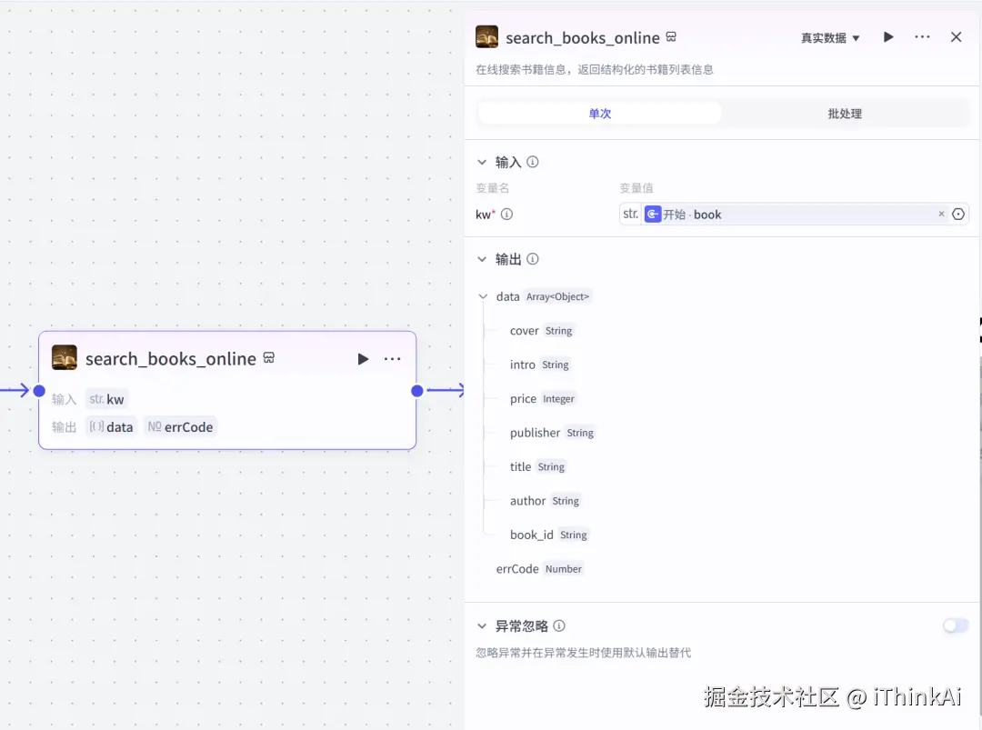Remove the 开始·book variable reference via the × icon
This screenshot has width=982, height=730.
(941, 214)
